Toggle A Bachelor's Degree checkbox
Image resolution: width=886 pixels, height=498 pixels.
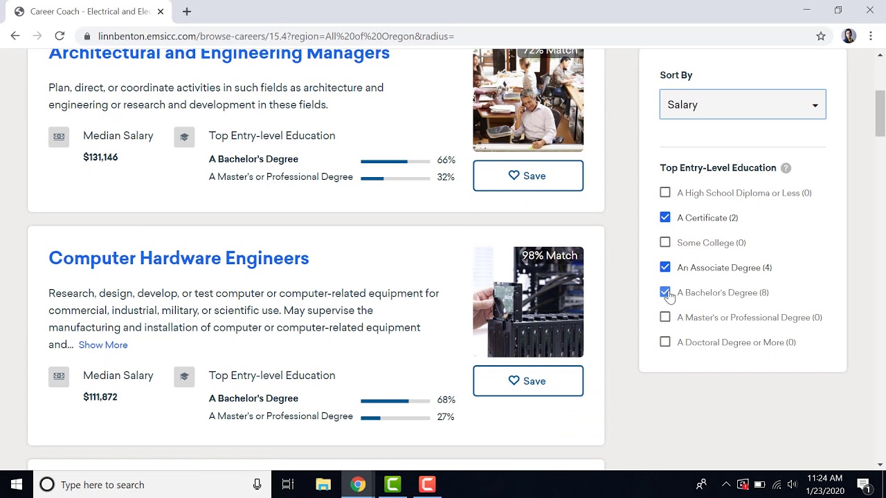(x=665, y=292)
